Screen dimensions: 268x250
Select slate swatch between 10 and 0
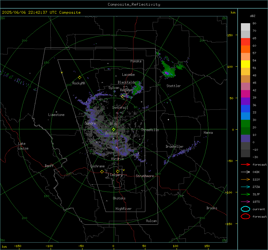(245, 139)
